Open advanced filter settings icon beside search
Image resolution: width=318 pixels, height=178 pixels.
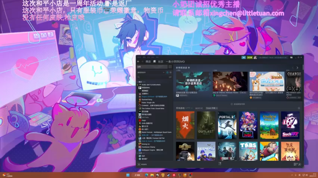[x=170, y=77]
